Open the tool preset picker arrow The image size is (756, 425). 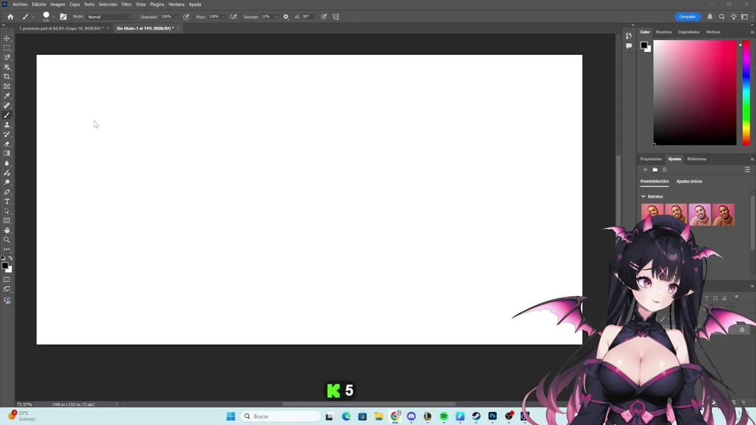tap(34, 17)
